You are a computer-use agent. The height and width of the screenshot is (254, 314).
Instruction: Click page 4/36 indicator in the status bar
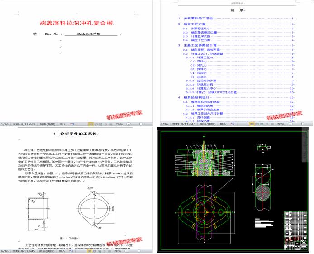point(164,124)
